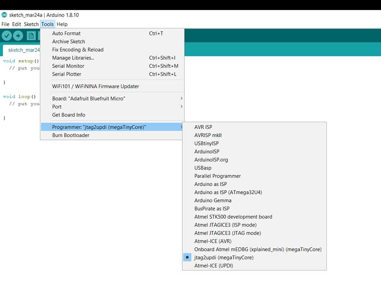Click the Upload arrow toolbar icon

coord(18,36)
